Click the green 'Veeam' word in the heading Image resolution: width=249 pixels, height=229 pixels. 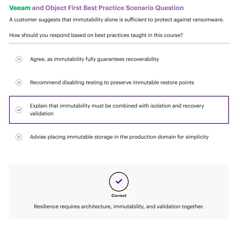[20, 8]
